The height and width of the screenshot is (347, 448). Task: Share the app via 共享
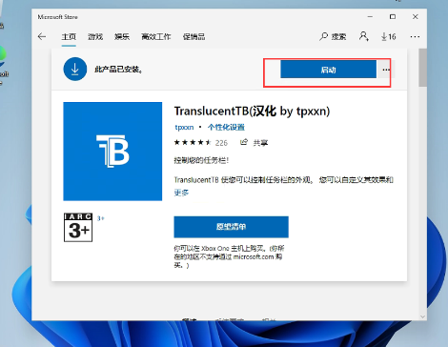pos(255,143)
